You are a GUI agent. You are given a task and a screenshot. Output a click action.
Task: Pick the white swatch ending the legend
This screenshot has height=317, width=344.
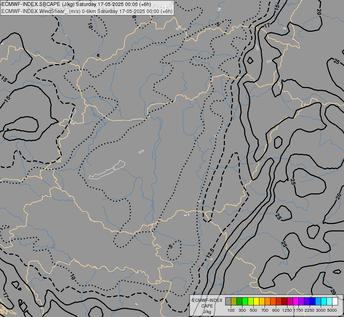tap(335, 302)
